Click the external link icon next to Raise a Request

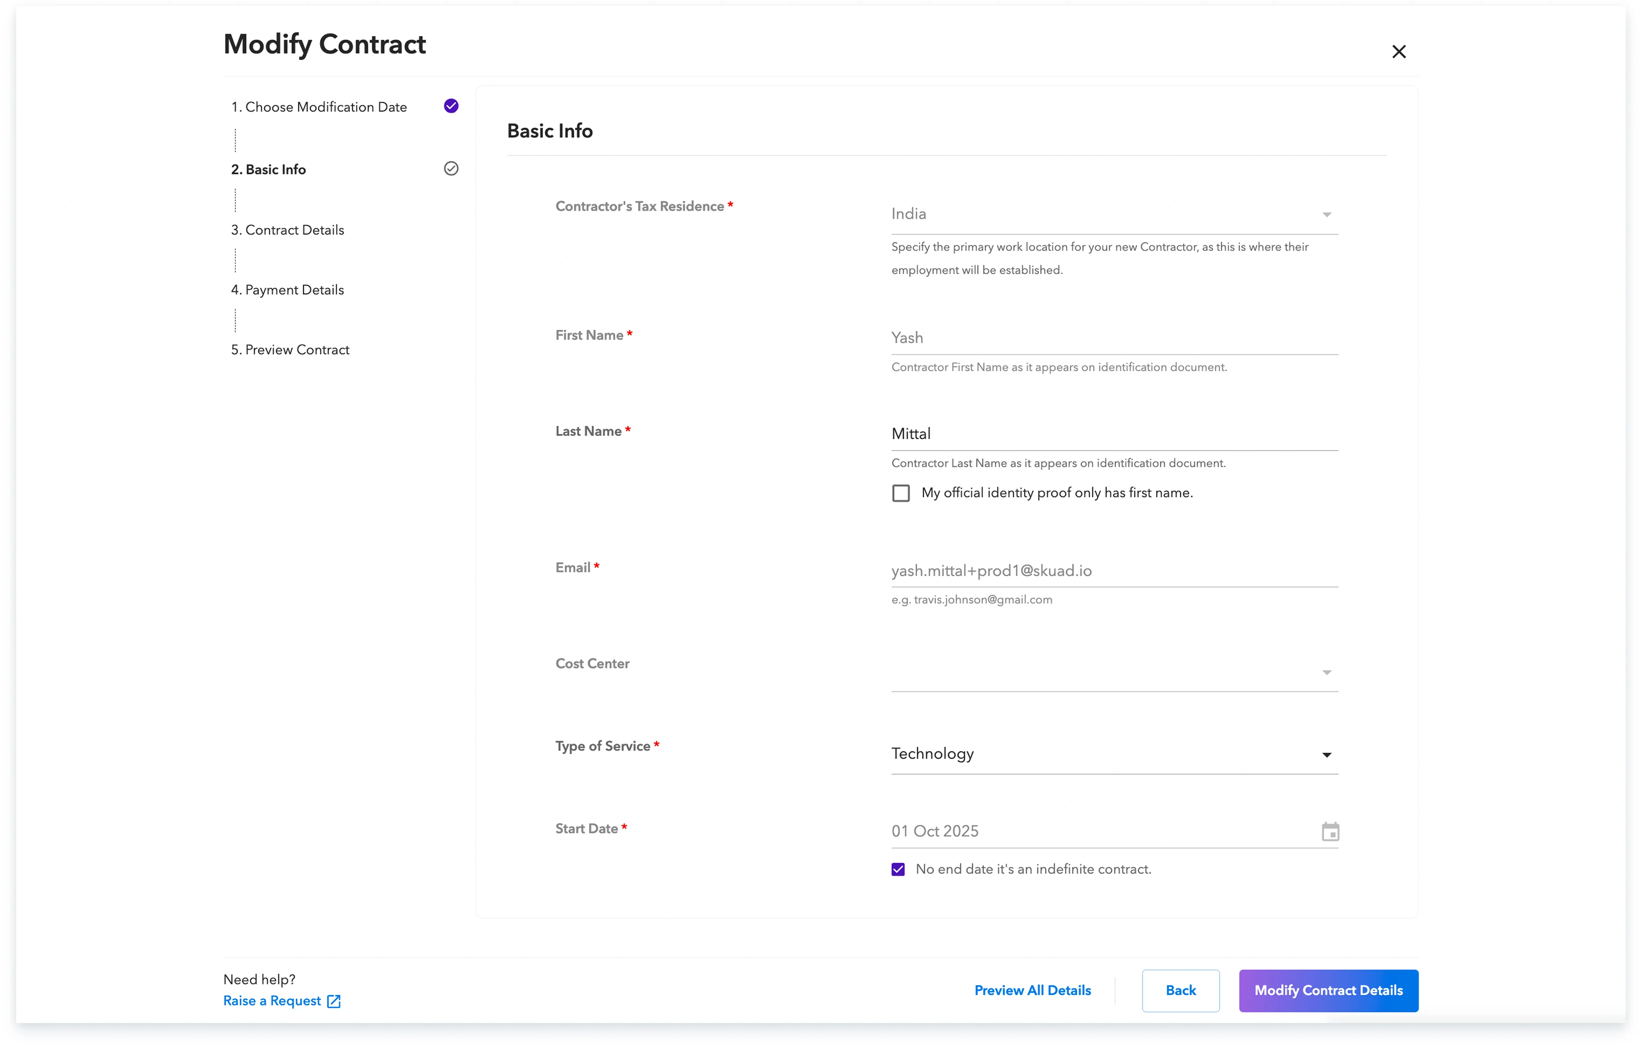(x=333, y=1001)
